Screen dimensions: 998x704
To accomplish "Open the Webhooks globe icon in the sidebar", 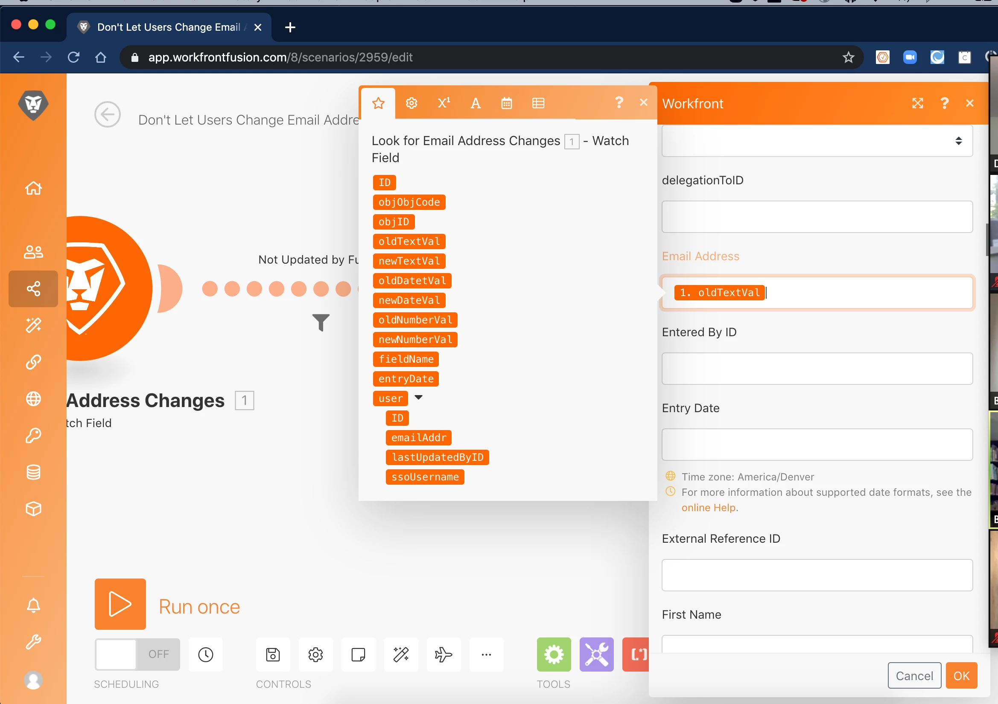I will click(x=33, y=399).
